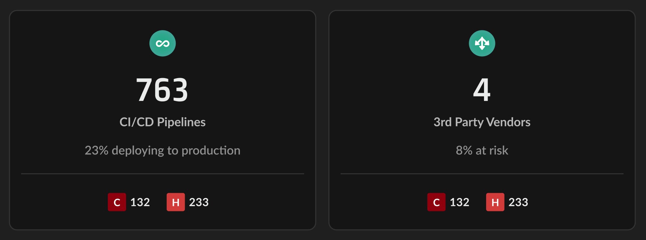Select the CI/CD Pipelines title

[x=162, y=122]
